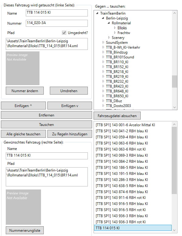Focus the Gewünschtes Fahrzeug Name field
This screenshot has width=182, height=236.
click(x=47, y=156)
